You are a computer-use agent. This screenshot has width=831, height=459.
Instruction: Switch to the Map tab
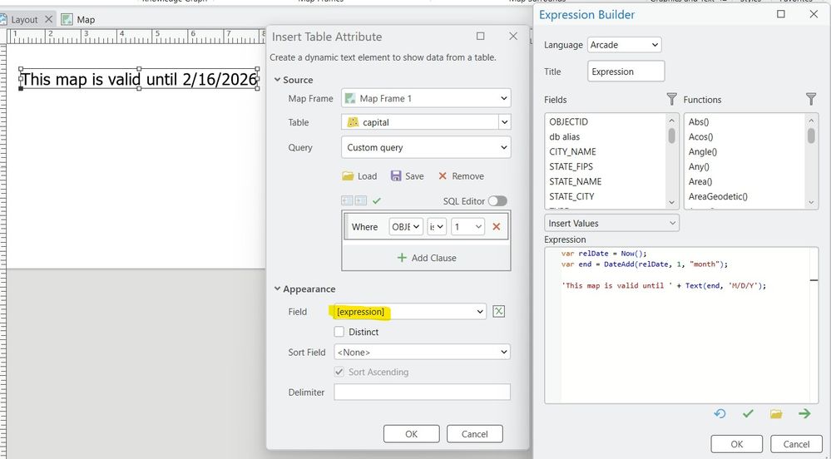(x=86, y=20)
